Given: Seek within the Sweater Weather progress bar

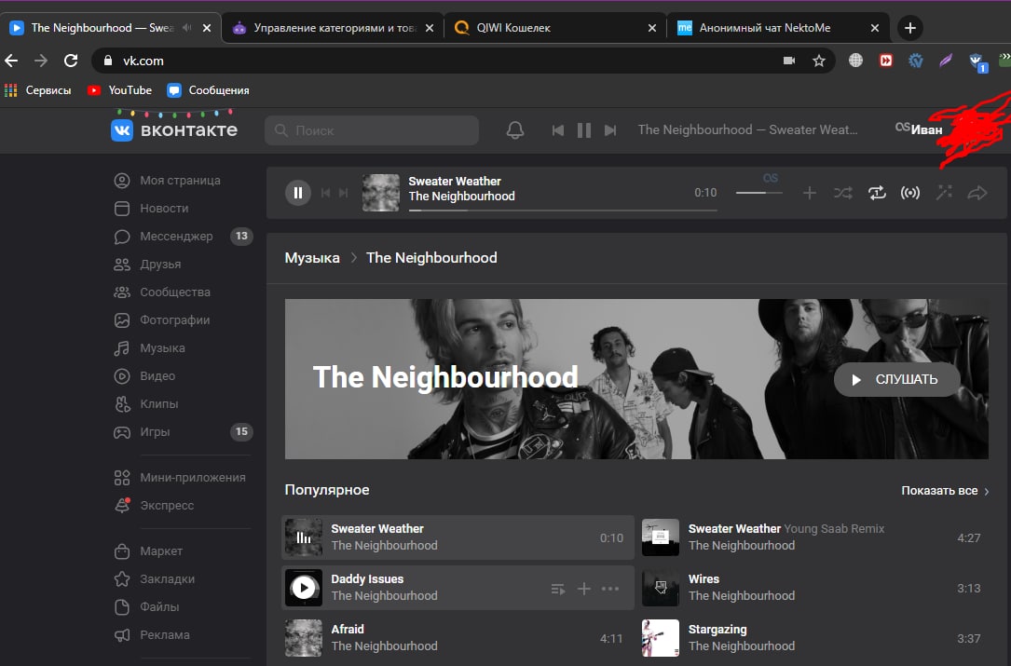Looking at the screenshot, I should click(563, 211).
